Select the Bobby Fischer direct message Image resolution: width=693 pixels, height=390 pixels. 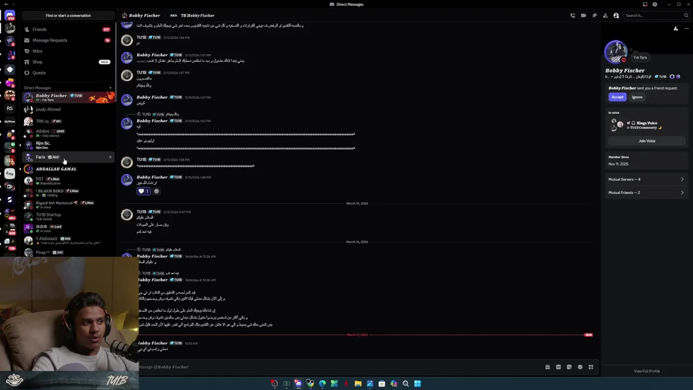(68, 97)
